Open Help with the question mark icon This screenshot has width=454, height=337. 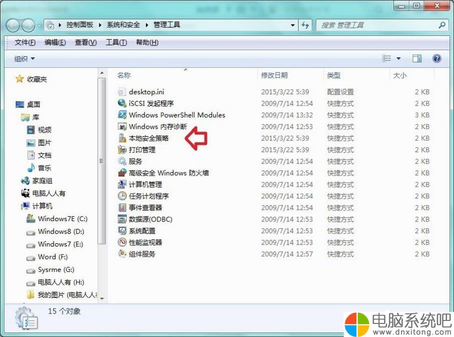coord(436,59)
